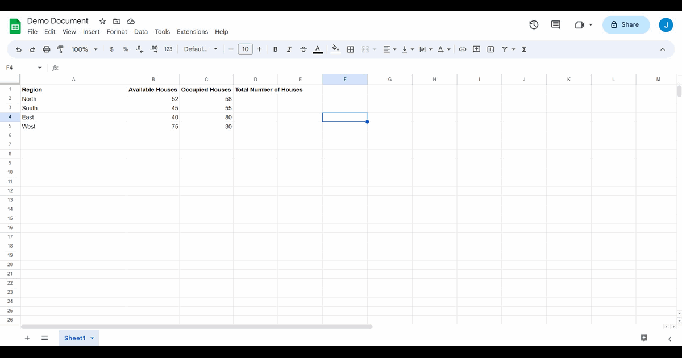Insert a chart icon
This screenshot has width=682, height=358.
click(x=490, y=49)
